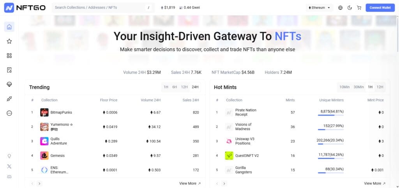
Task: Open the star watchlist sidebar icon
Action: tap(9, 41)
